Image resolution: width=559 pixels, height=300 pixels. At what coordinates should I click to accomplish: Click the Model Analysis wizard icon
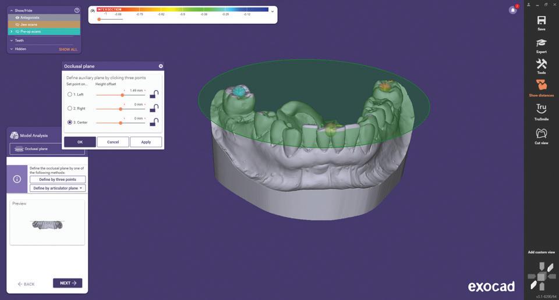(x=14, y=135)
